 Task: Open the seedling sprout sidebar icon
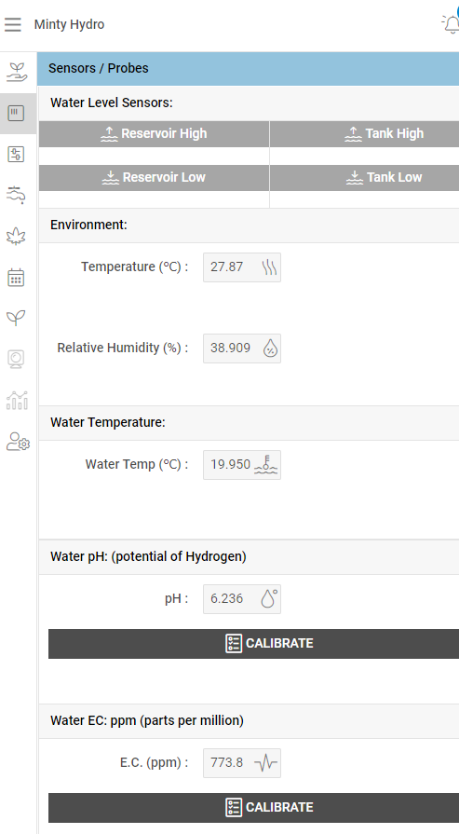click(x=16, y=318)
